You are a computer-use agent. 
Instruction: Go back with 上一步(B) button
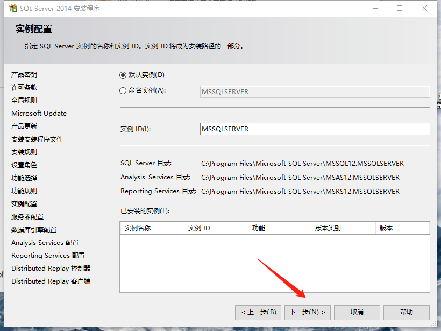point(258,312)
